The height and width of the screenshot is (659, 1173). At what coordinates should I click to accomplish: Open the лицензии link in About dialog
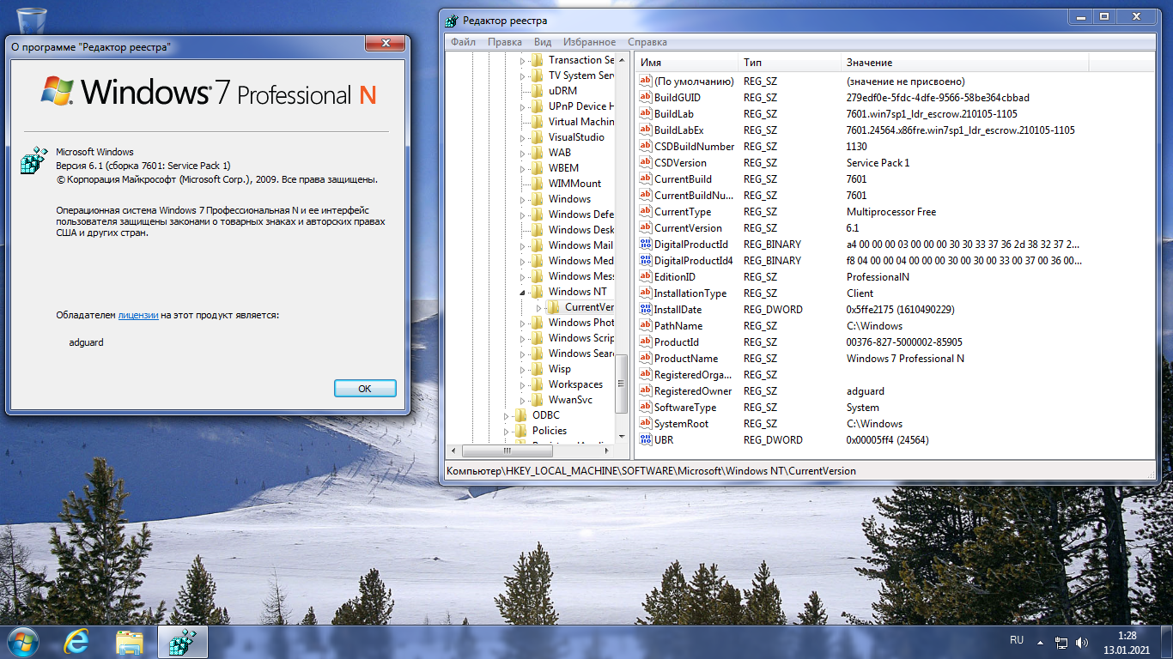[x=137, y=315]
